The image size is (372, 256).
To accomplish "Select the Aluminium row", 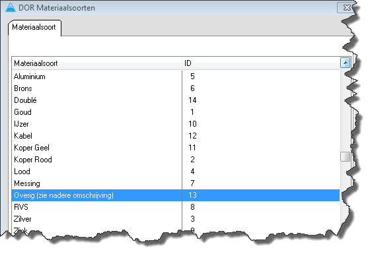I will tap(176, 77).
